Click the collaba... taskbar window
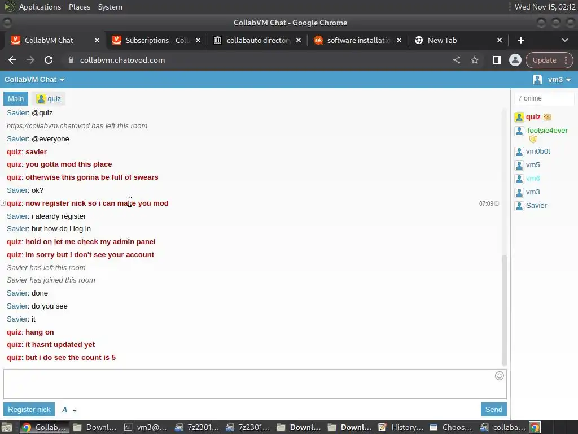This screenshot has height=434, width=578. pyautogui.click(x=503, y=427)
